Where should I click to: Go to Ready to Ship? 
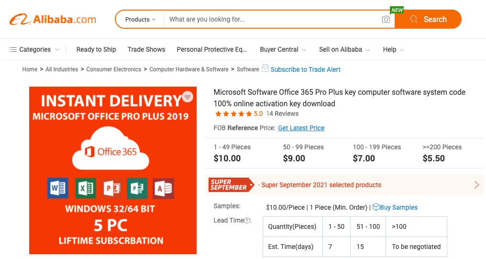pyautogui.click(x=96, y=49)
